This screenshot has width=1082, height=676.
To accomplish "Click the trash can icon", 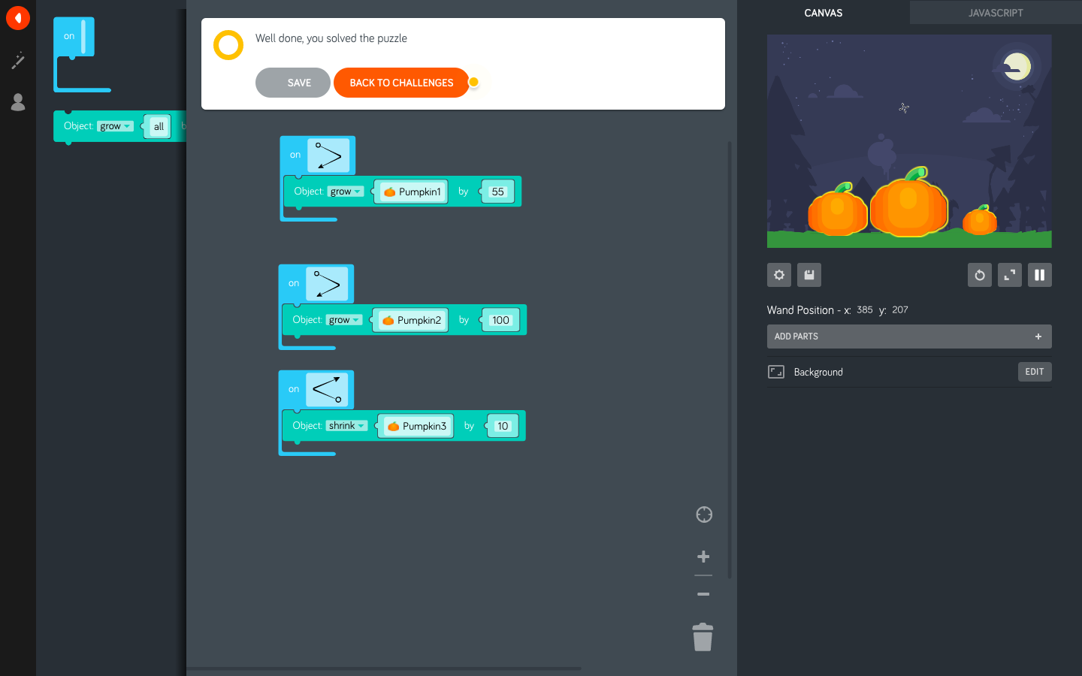I will pos(703,638).
